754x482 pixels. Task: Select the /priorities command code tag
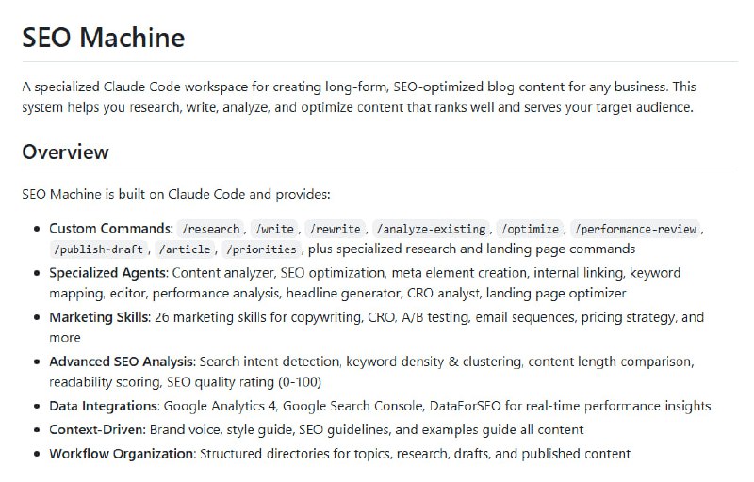click(261, 249)
